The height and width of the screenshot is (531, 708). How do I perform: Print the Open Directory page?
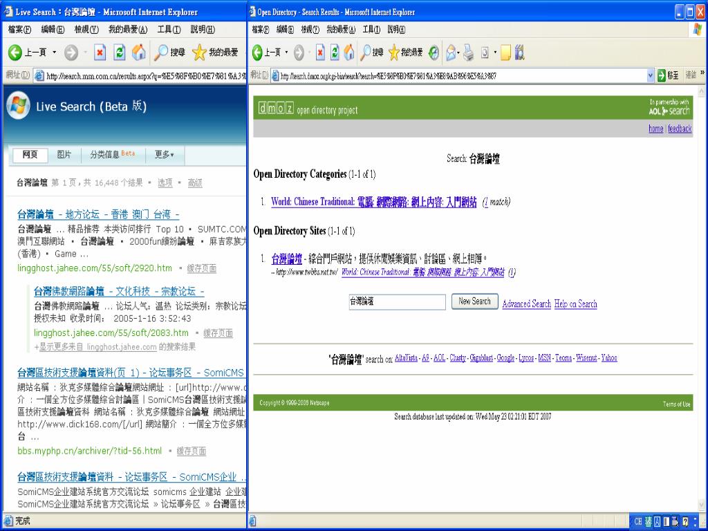(x=469, y=53)
